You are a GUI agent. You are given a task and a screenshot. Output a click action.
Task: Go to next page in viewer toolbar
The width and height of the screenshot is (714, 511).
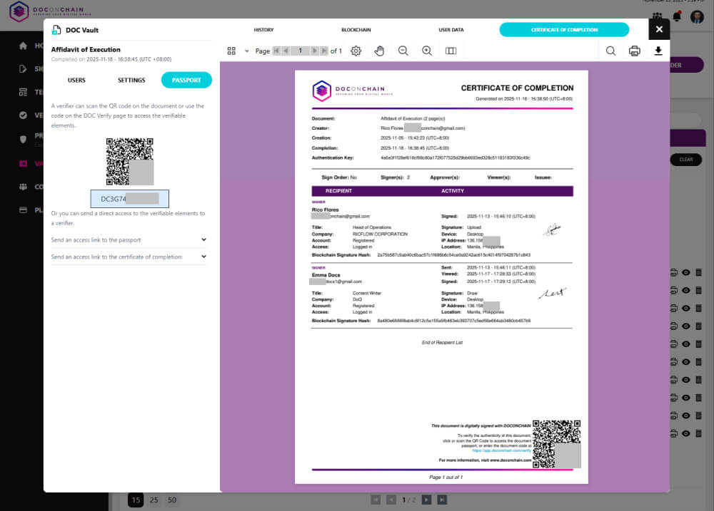coord(314,51)
